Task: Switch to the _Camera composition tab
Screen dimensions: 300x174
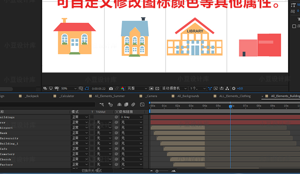Action: pos(151,96)
